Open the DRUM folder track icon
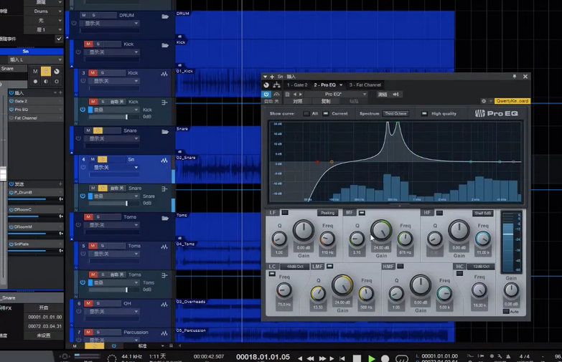This screenshot has height=362, width=562. (165, 16)
